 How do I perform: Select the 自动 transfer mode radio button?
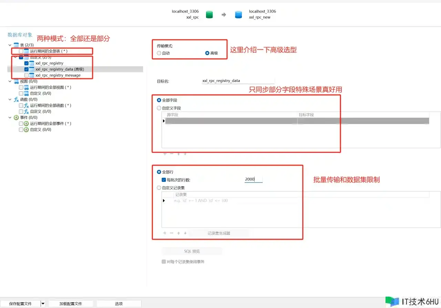tap(159, 53)
